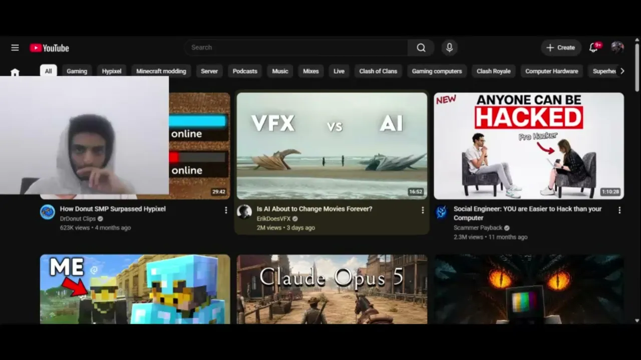Select the Mixes filter chip

pos(311,71)
